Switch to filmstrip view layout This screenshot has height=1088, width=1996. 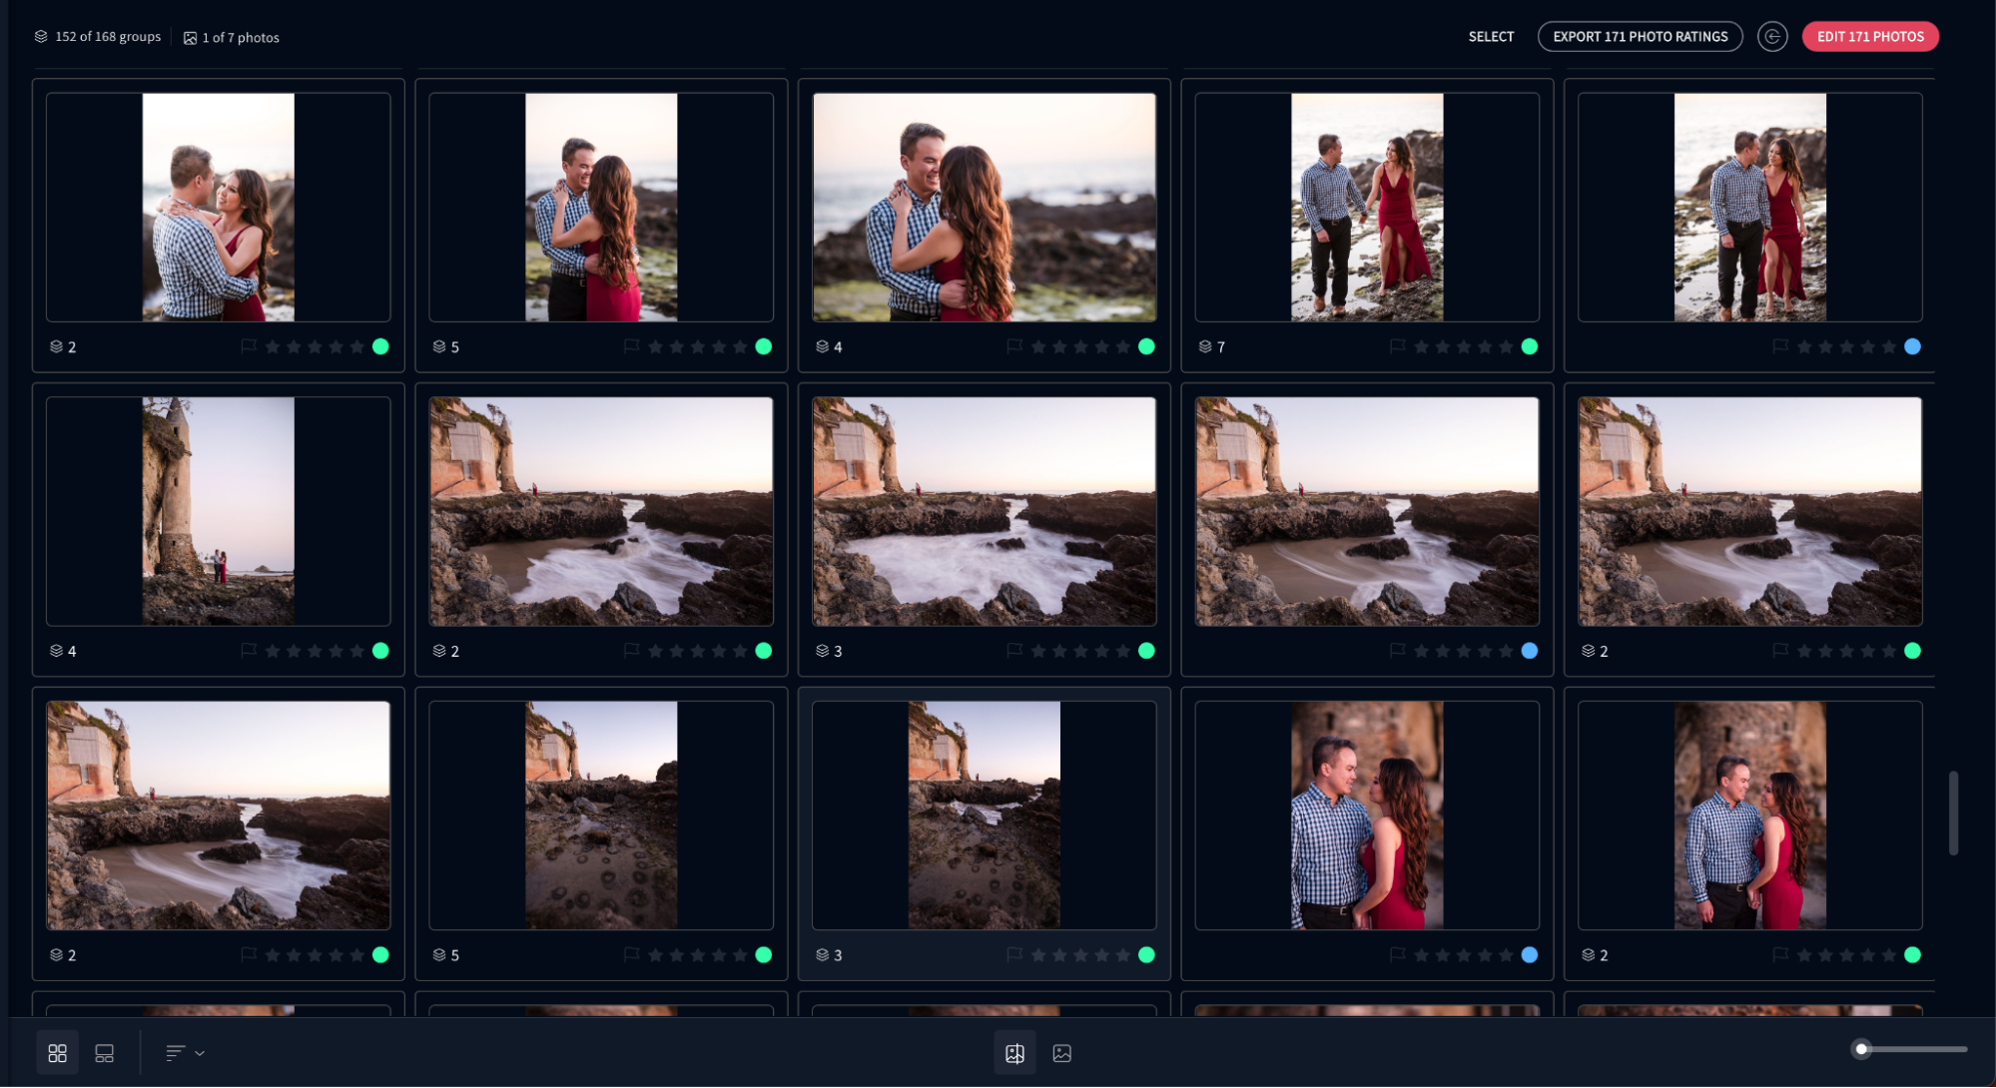tap(104, 1052)
